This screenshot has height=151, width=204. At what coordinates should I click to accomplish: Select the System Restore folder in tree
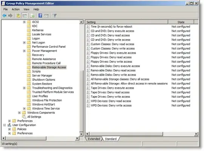(x=42, y=84)
